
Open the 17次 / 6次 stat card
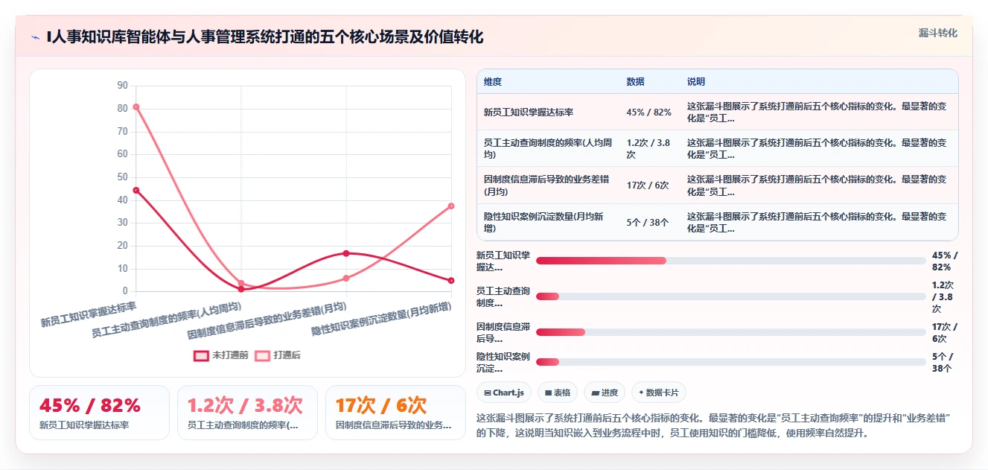tap(395, 413)
